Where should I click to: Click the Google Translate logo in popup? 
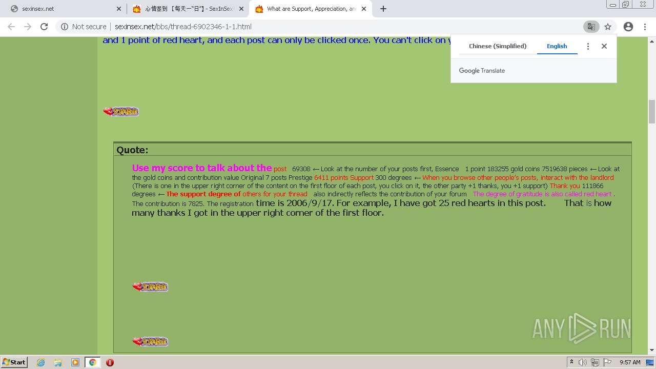pyautogui.click(x=482, y=71)
